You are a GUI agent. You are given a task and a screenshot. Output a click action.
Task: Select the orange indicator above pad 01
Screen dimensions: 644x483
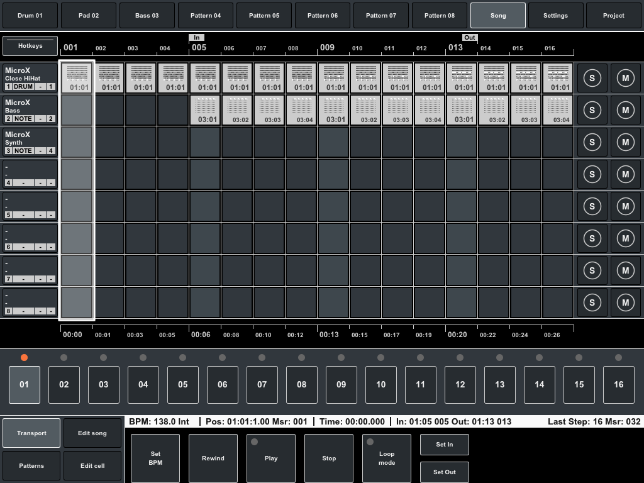(x=25, y=357)
